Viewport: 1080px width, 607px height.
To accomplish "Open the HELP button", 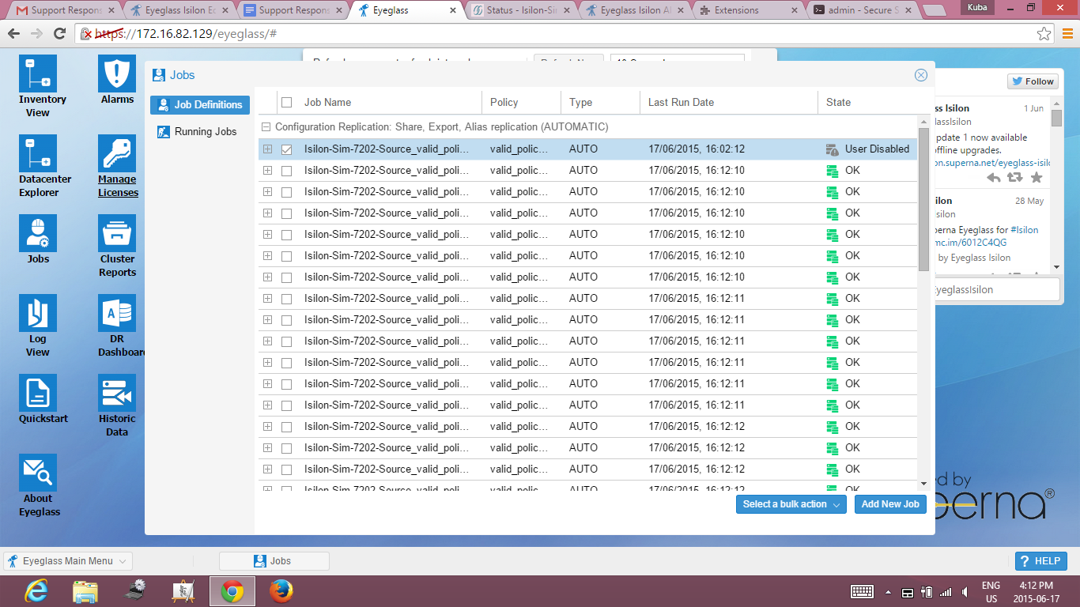I will [1040, 561].
